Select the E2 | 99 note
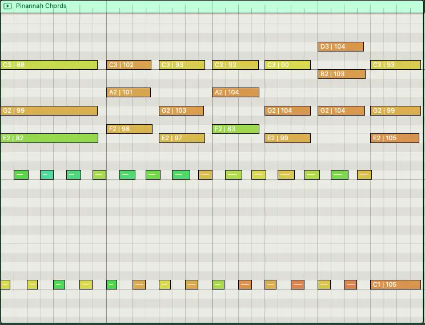This screenshot has width=425, height=325. 287,138
